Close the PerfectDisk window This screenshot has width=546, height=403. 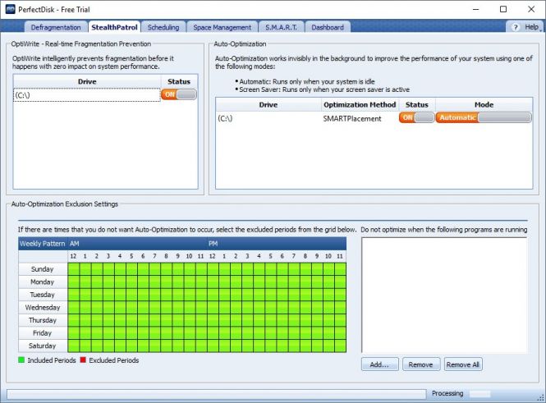coord(531,9)
